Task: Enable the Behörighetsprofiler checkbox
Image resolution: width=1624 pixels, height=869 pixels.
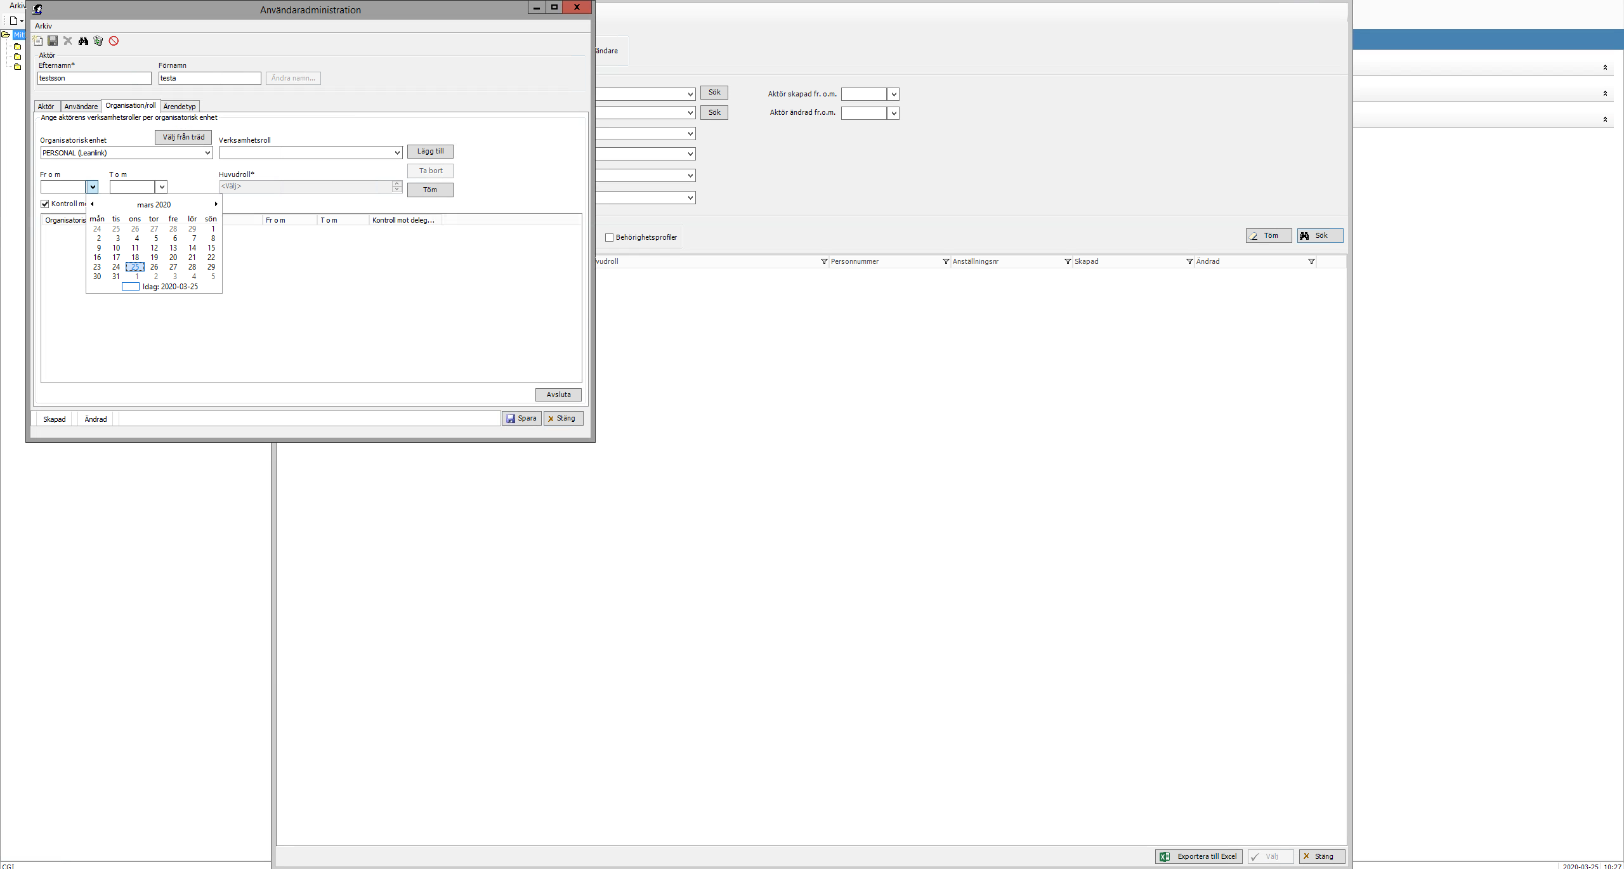Action: coord(610,238)
